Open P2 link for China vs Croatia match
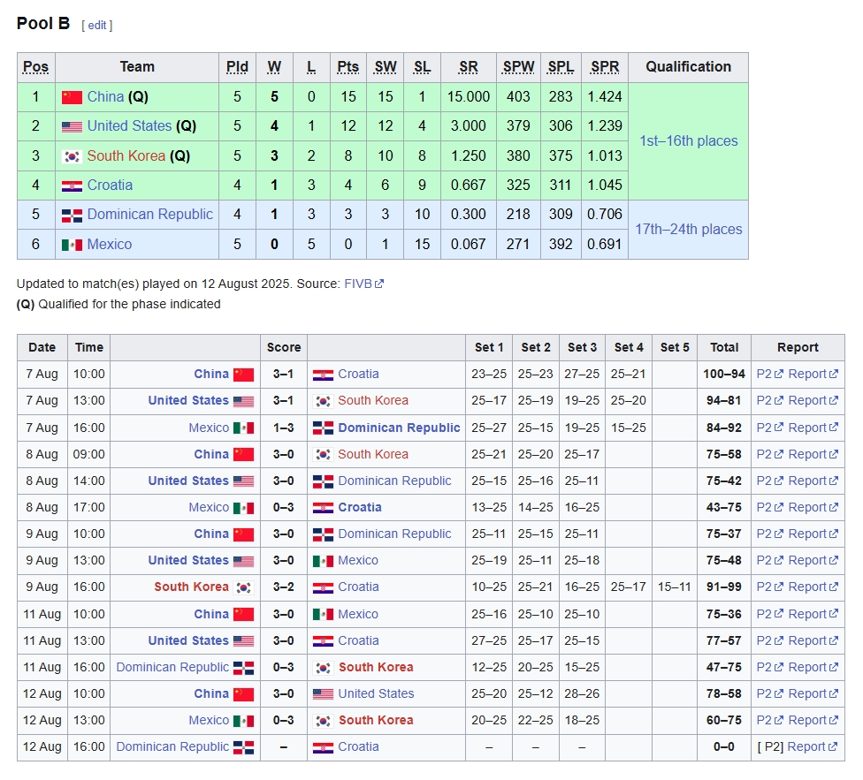Viewport: 863px width, 780px height. tap(764, 374)
